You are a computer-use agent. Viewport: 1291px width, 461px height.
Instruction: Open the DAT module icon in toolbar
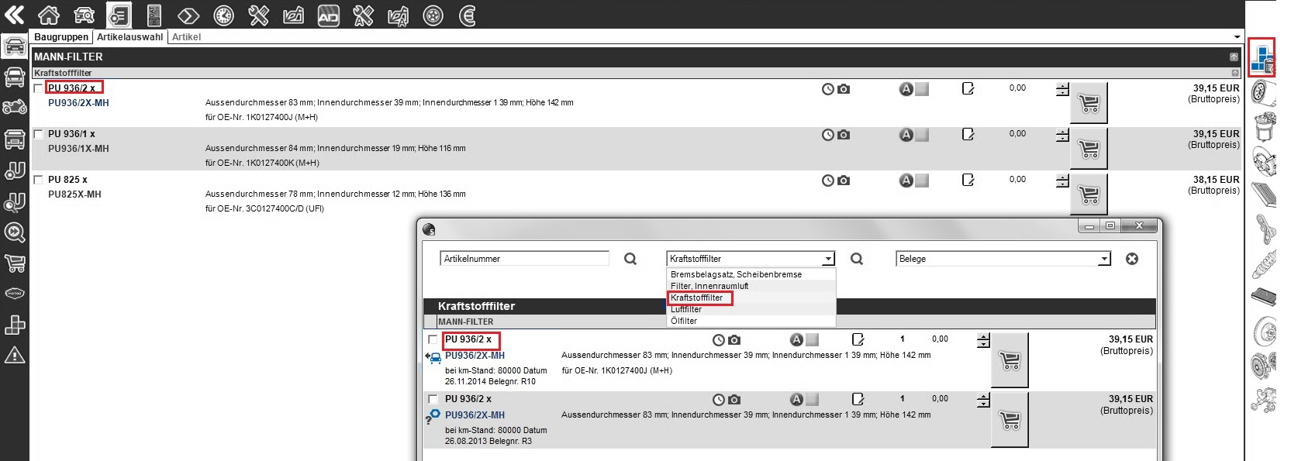(x=154, y=15)
